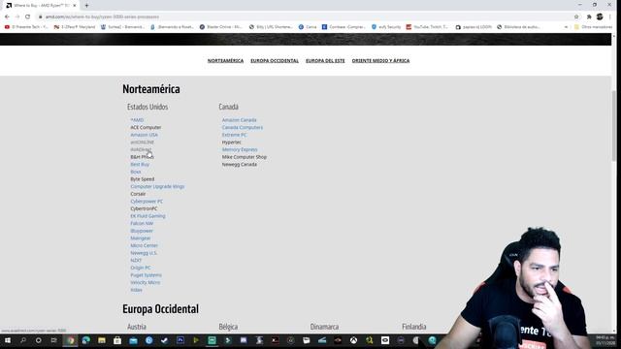
Task: Open Task View on the taskbar
Action: pos(54,340)
